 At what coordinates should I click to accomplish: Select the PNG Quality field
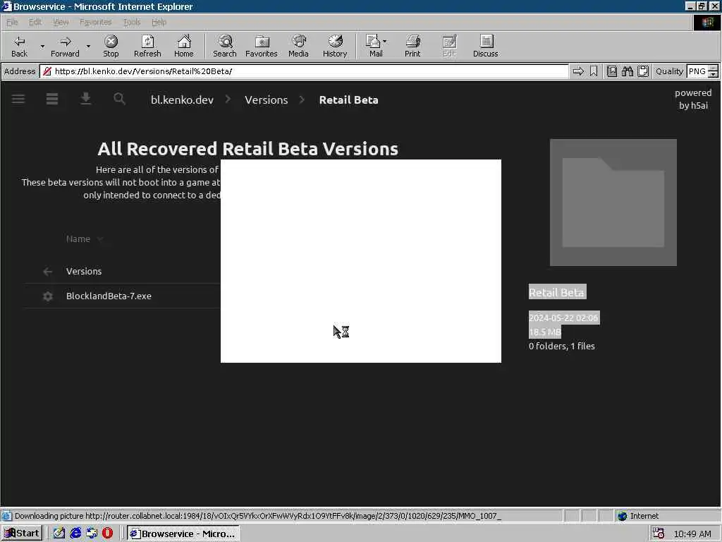[x=697, y=71]
